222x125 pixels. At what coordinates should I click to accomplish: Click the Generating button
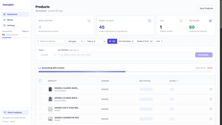coord(204,55)
